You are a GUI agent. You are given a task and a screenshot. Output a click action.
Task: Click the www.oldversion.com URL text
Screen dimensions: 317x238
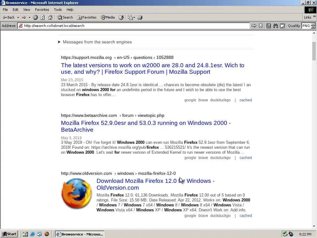86,173
